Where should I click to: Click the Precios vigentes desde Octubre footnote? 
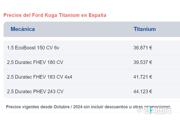[88, 107]
